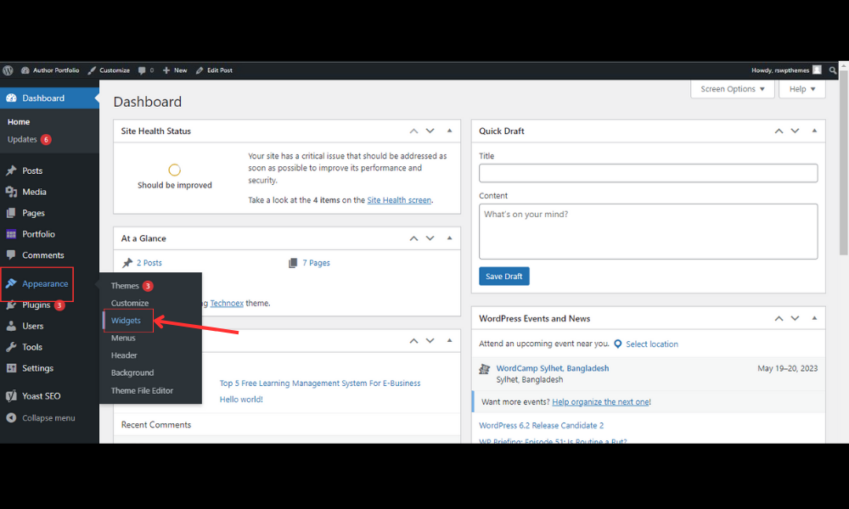
Task: Open WordCamp Sylhet, Bangladesh event
Action: point(553,368)
